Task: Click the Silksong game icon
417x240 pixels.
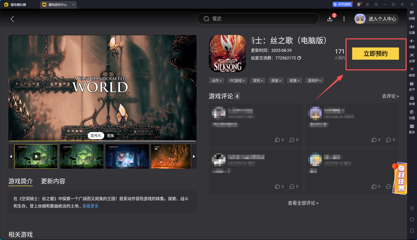Action: (227, 54)
